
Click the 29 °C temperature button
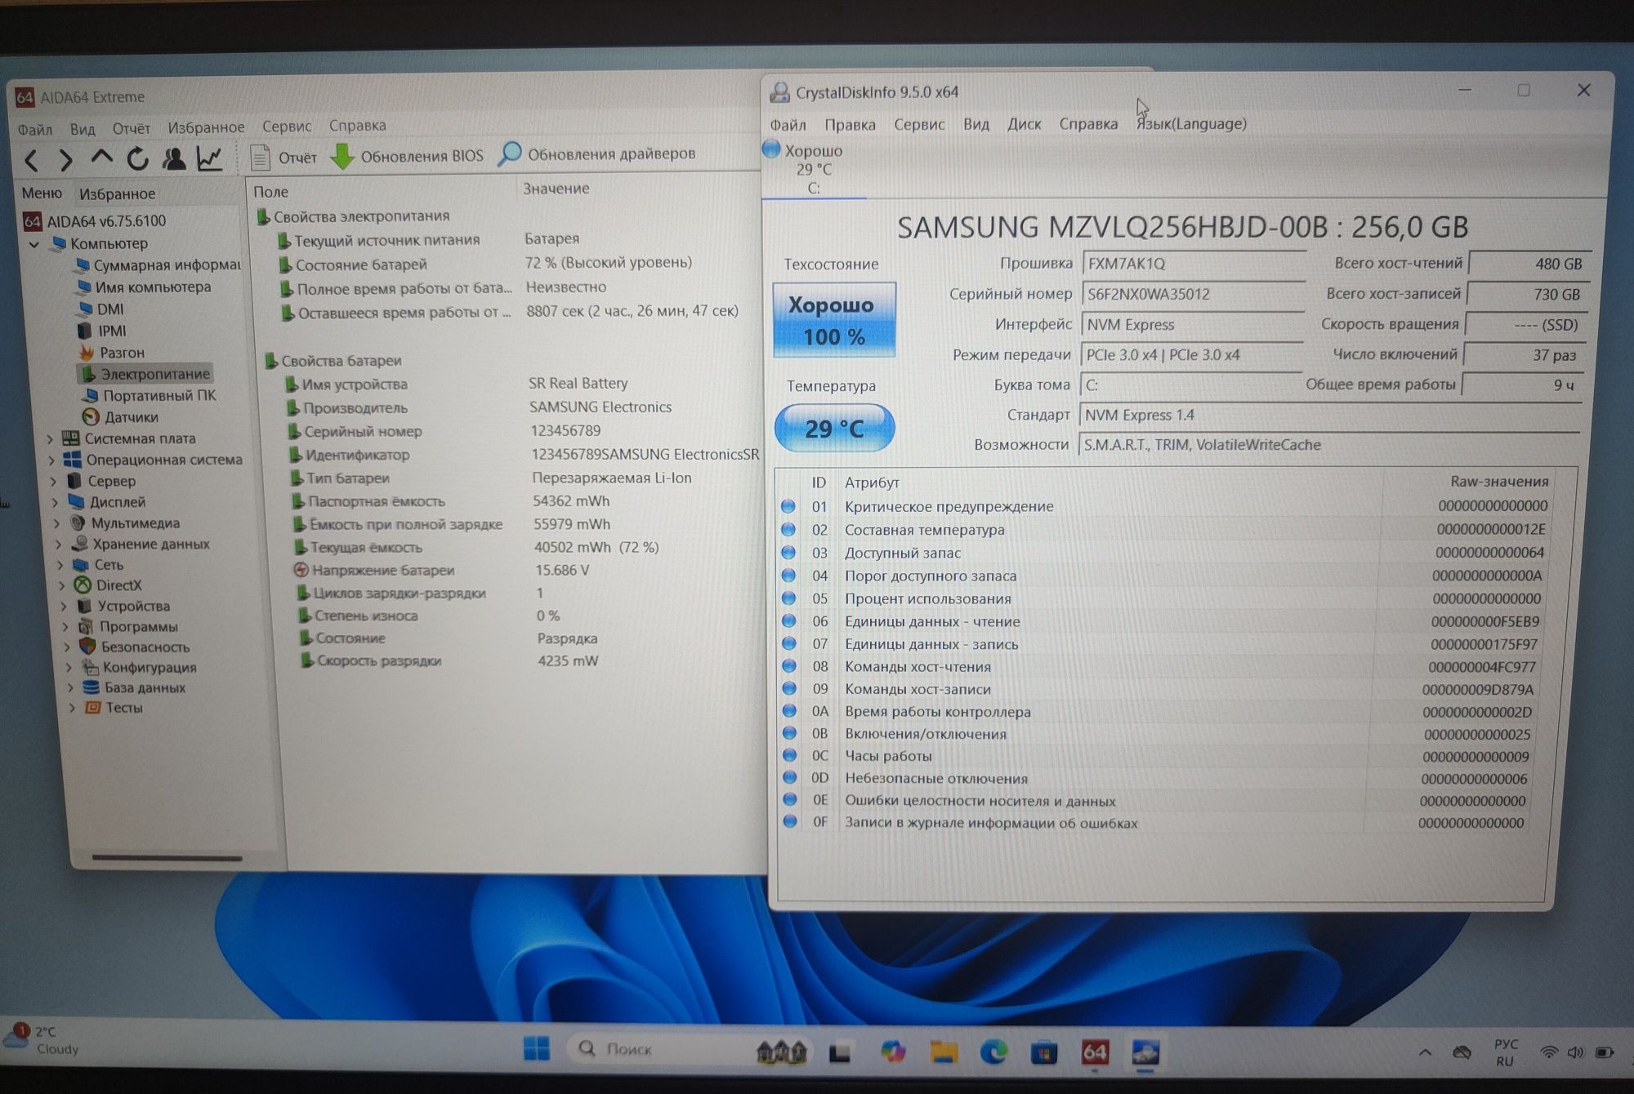tap(834, 428)
